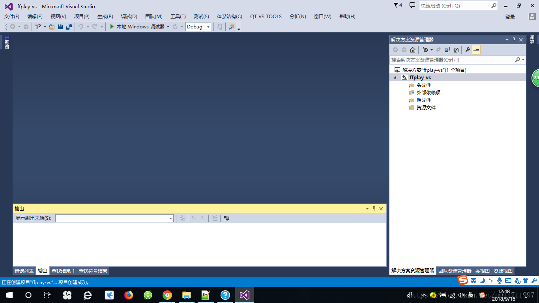Click the notifications flag icon
Image resolution: width=539 pixels, height=303 pixels.
(396, 5)
